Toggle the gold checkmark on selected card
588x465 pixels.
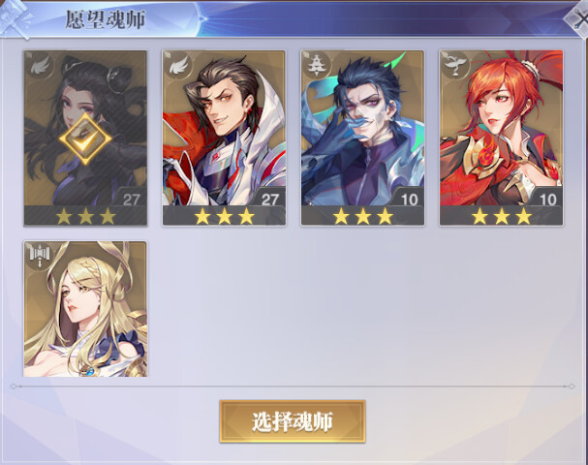click(x=85, y=139)
